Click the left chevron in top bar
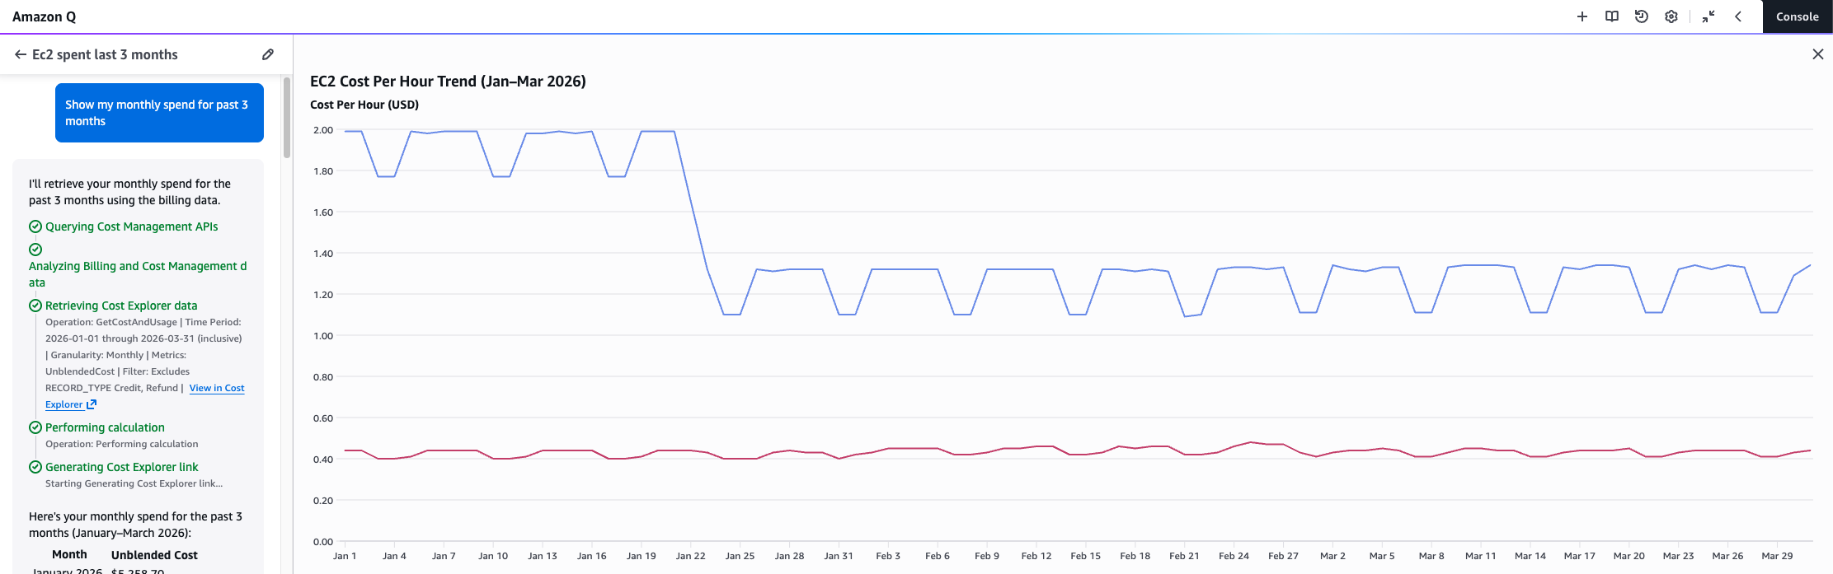This screenshot has width=1833, height=574. 1738,16
